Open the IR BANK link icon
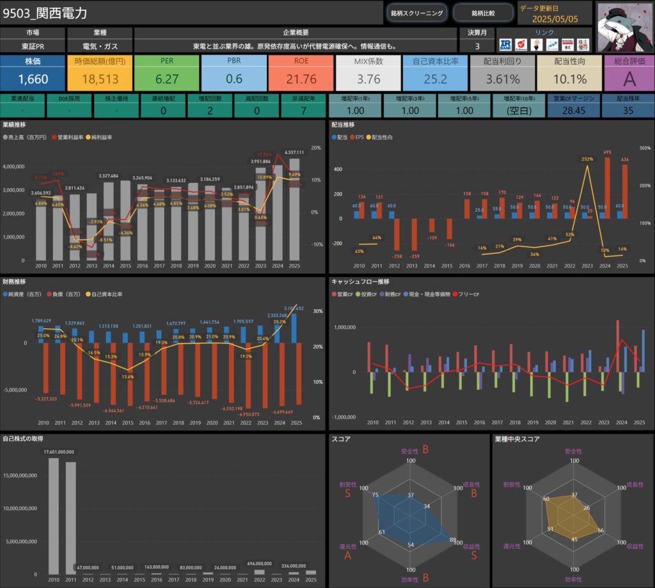The height and width of the screenshot is (588, 655). point(505,45)
